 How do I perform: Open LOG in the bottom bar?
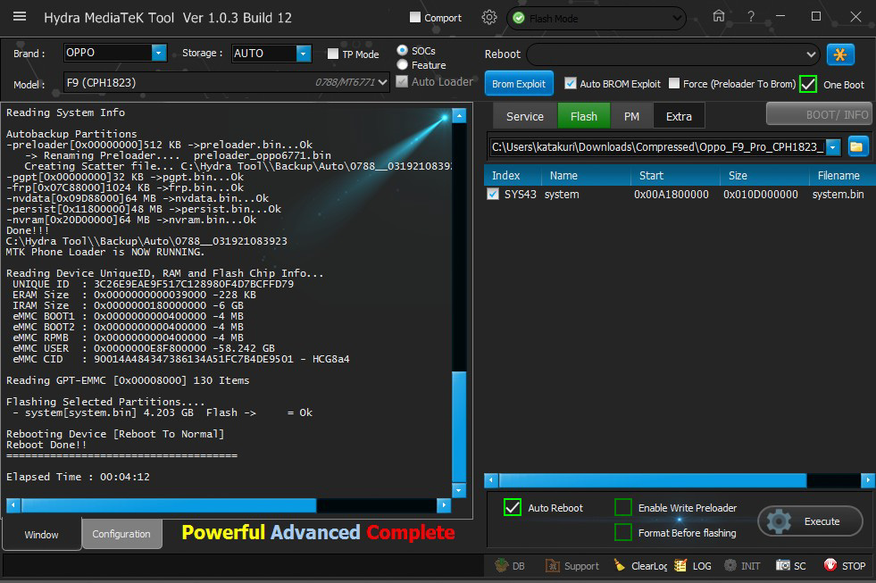[693, 566]
